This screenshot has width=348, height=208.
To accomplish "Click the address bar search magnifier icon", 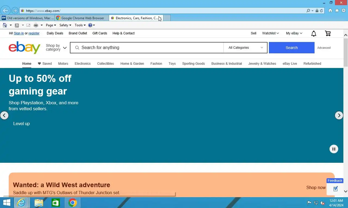I will point(308,11).
